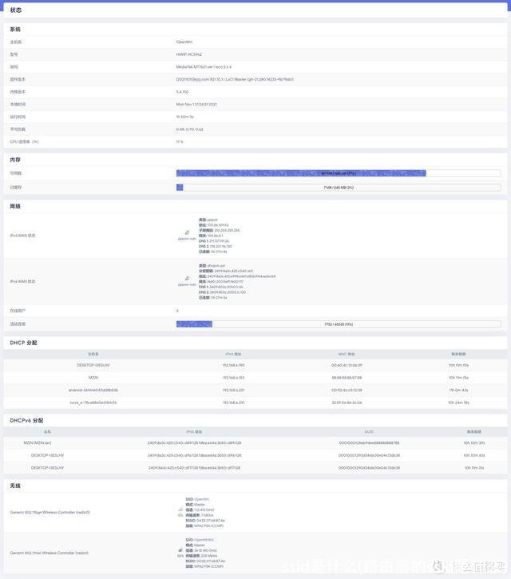The width and height of the screenshot is (511, 579).
Task: Click the IPv6 WAN pppoe-wan interface icon
Action: pyautogui.click(x=188, y=279)
